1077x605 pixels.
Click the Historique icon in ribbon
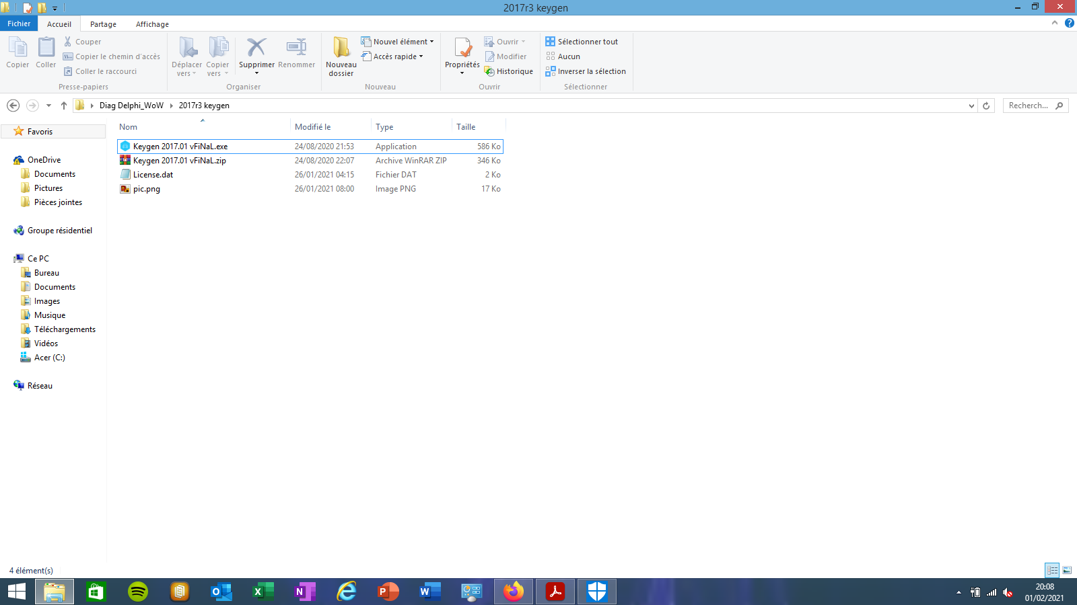(490, 72)
